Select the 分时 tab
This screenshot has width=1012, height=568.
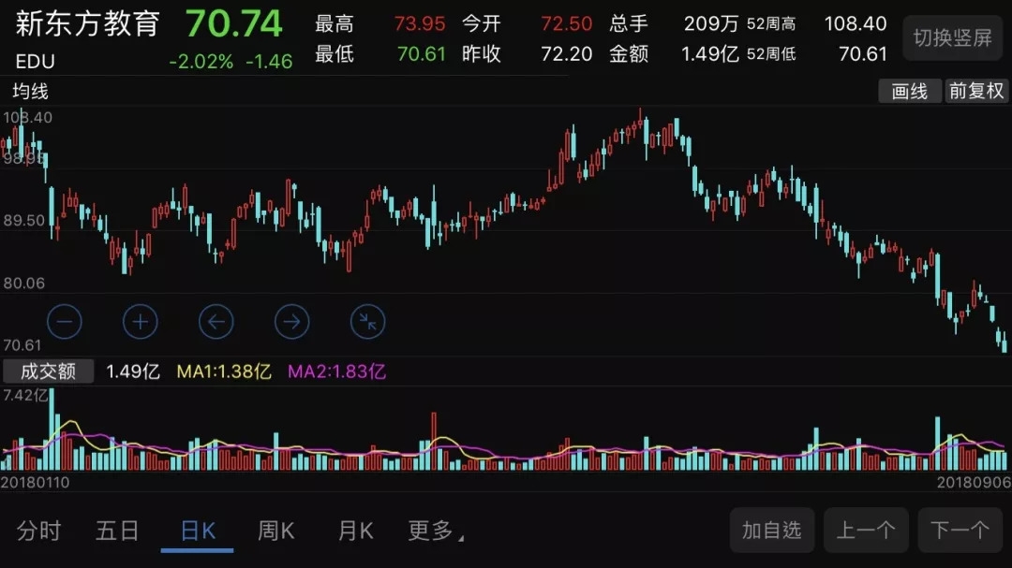point(38,531)
